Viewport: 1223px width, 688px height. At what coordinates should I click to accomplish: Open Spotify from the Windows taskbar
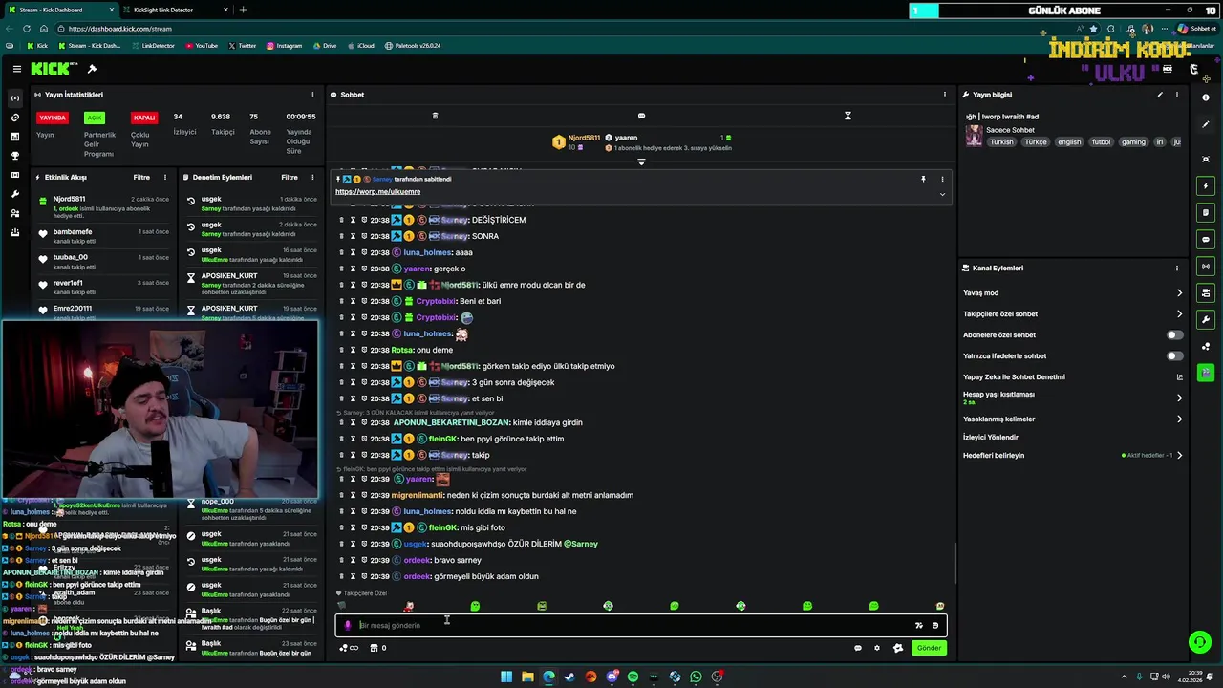[633, 677]
